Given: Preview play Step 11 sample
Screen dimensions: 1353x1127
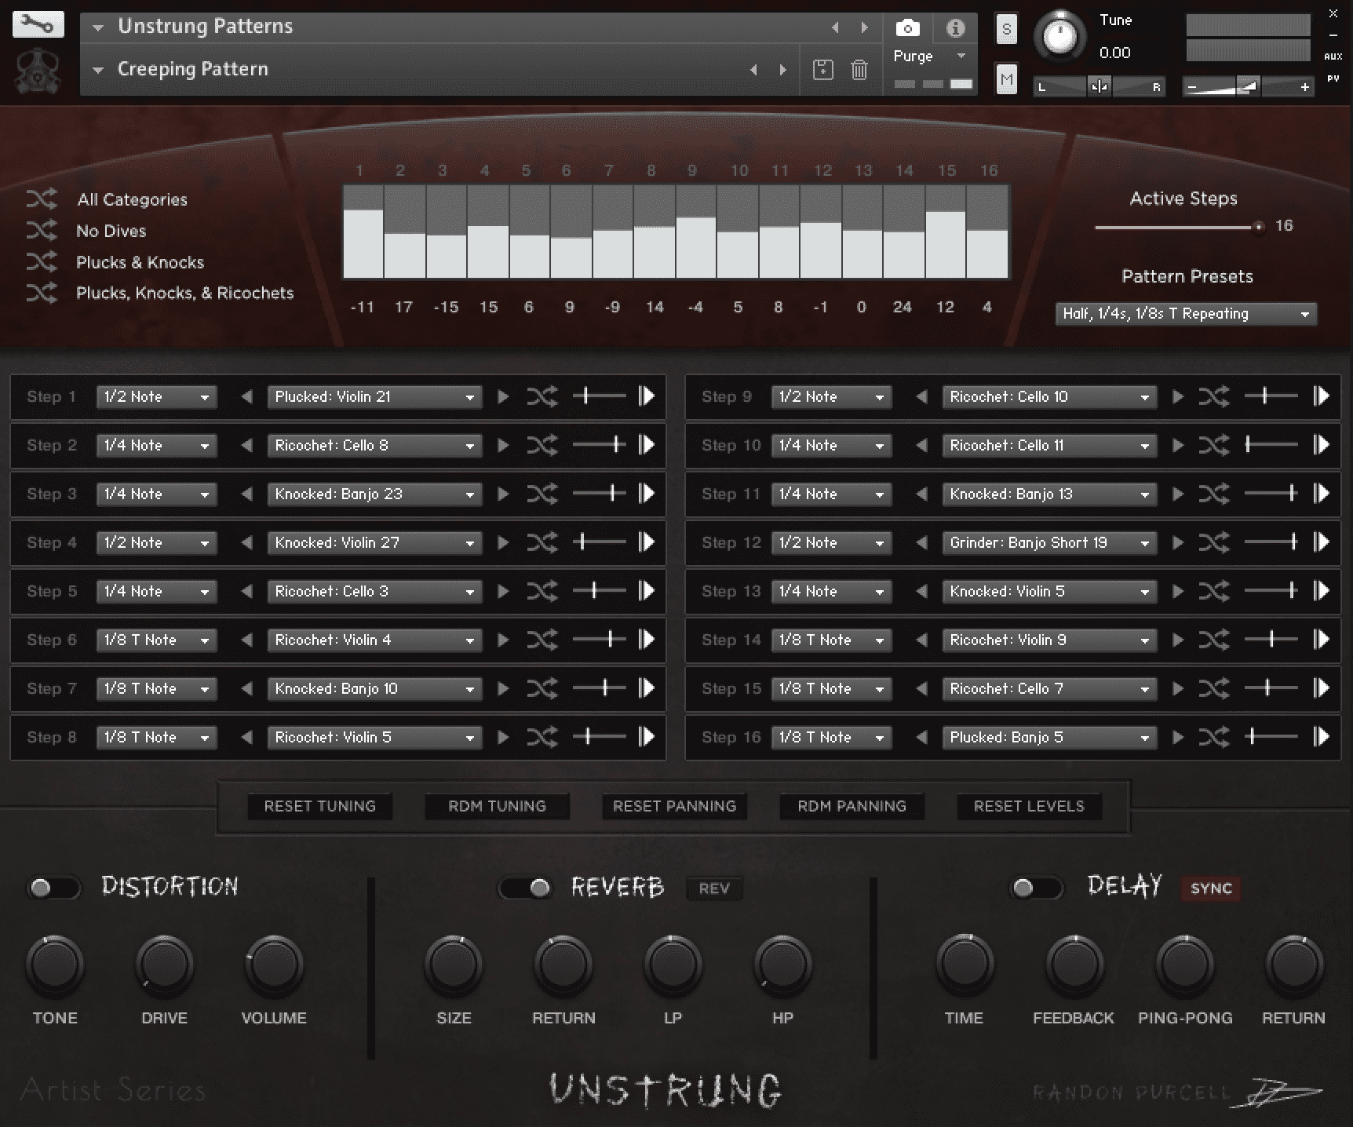Looking at the screenshot, I should coord(1322,494).
